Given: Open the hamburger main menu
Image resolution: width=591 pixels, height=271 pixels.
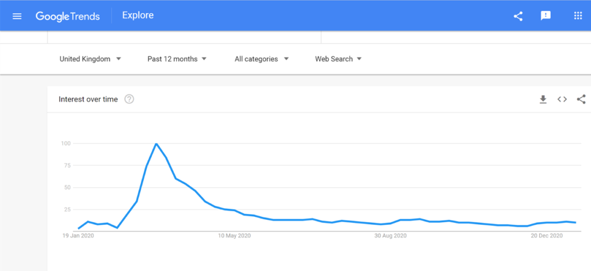Looking at the screenshot, I should [x=17, y=16].
